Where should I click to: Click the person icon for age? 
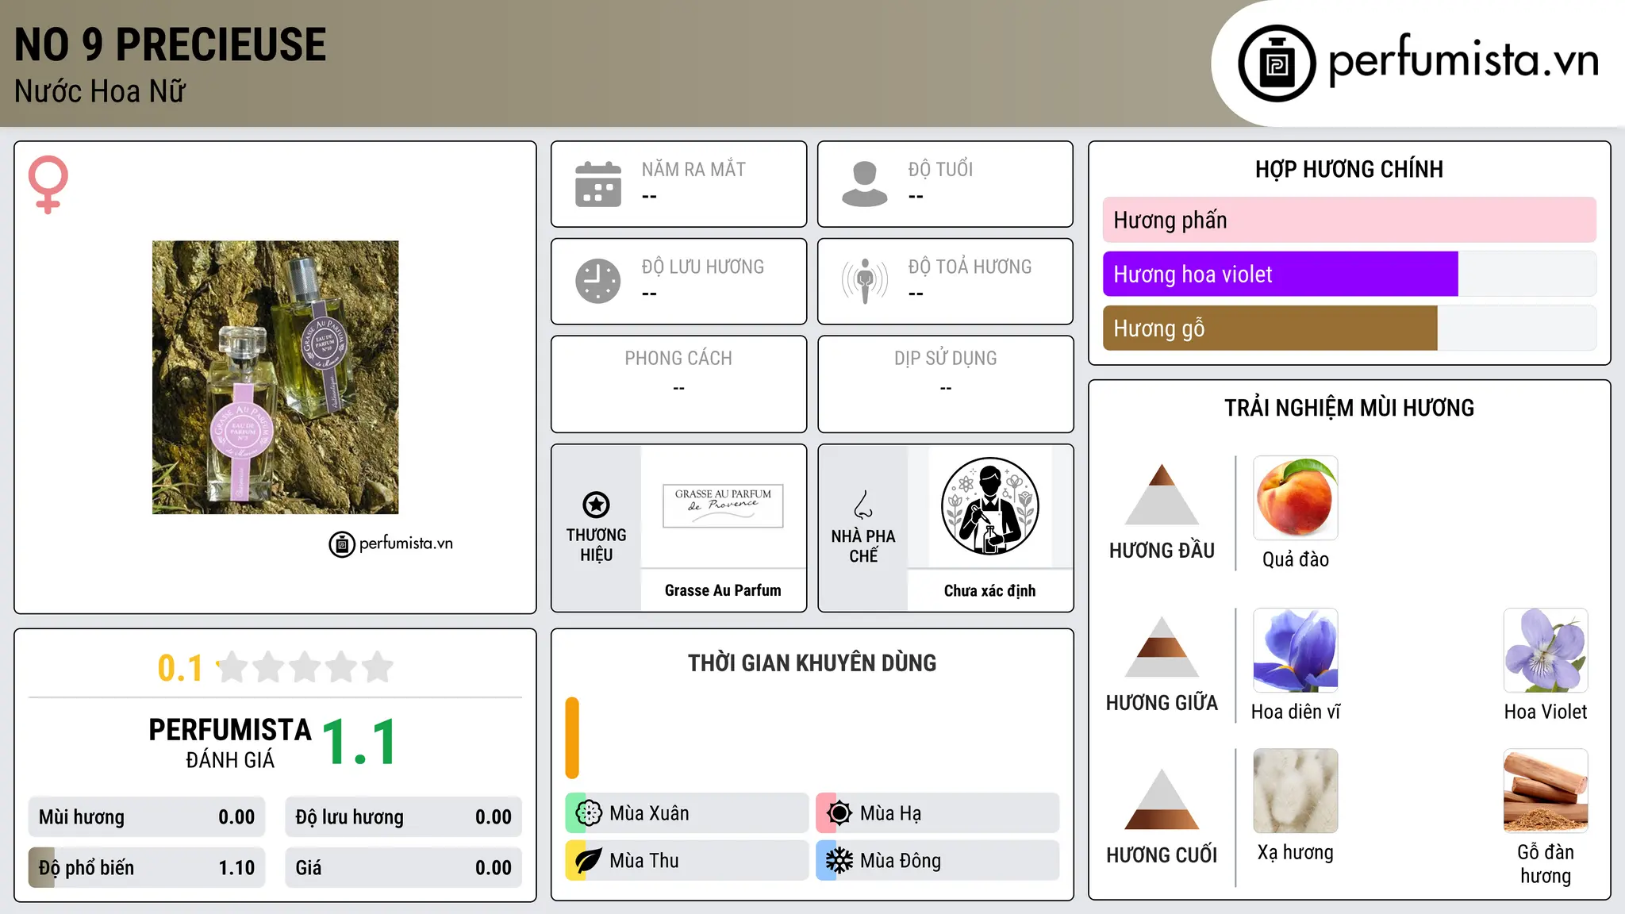coord(865,184)
